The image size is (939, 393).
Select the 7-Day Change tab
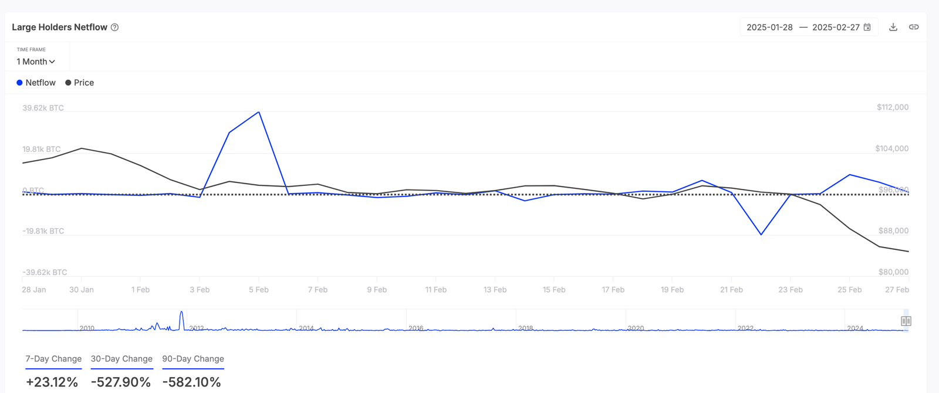pyautogui.click(x=53, y=359)
